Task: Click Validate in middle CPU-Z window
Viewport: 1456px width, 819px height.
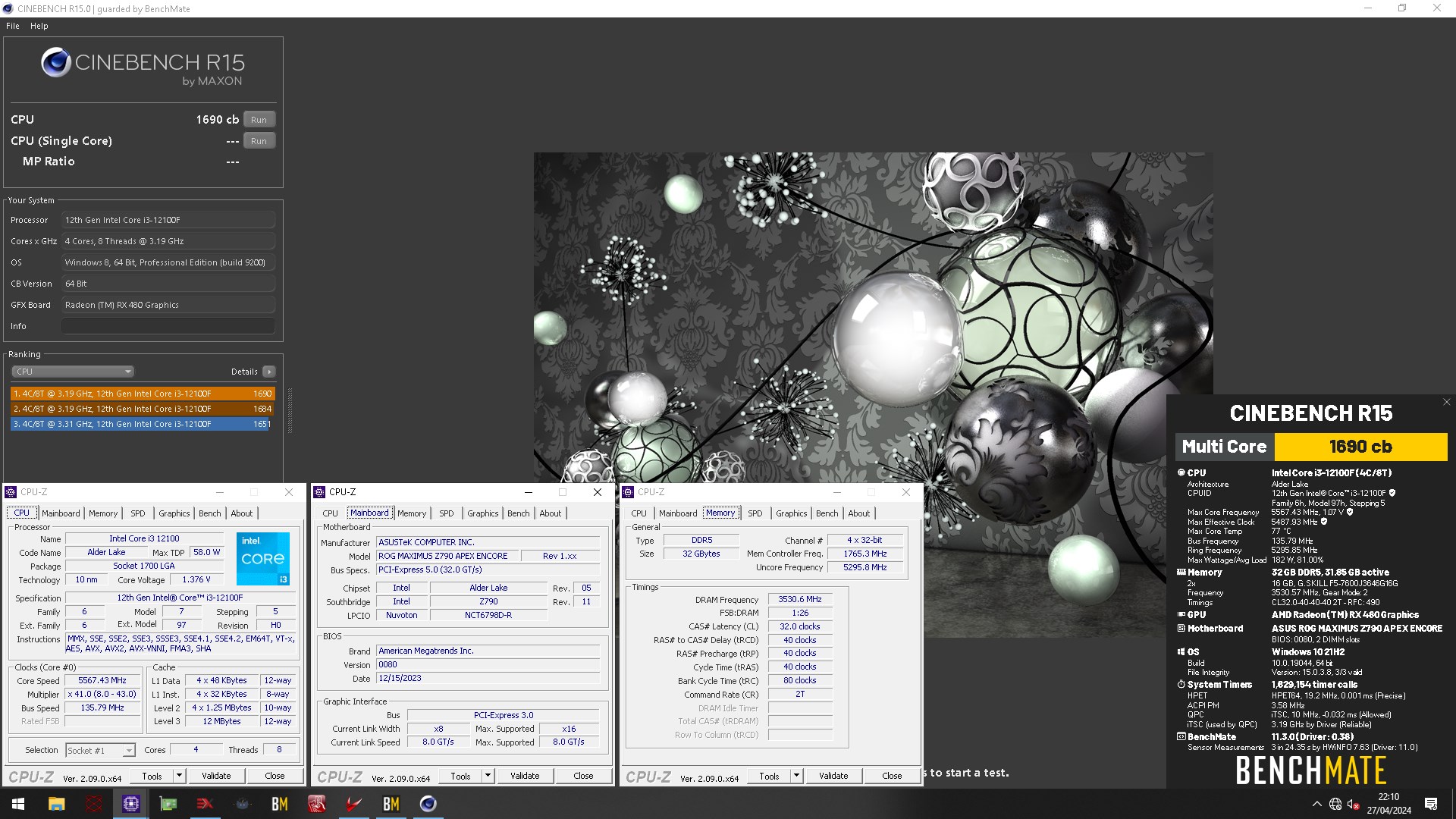Action: click(x=525, y=776)
